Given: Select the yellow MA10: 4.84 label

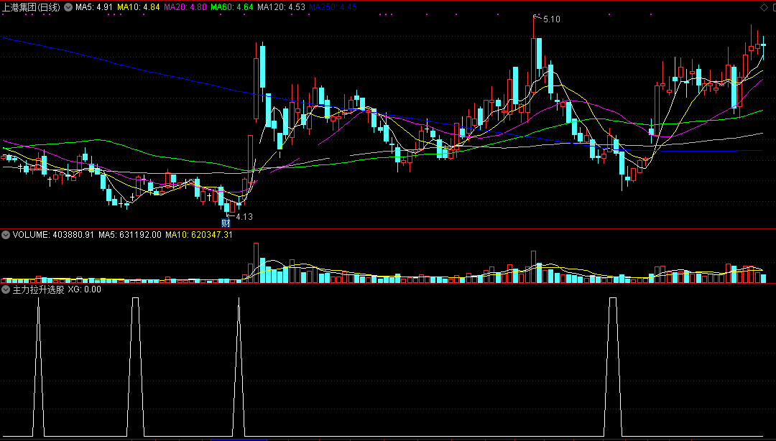Looking at the screenshot, I should point(139,7).
